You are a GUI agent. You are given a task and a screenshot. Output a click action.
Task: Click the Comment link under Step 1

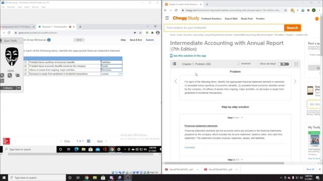coord(190,147)
